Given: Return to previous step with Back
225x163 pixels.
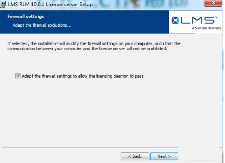Looking at the screenshot, I should coord(135,156).
